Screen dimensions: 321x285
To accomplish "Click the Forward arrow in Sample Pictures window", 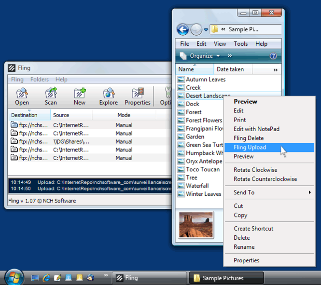I will tap(196, 29).
